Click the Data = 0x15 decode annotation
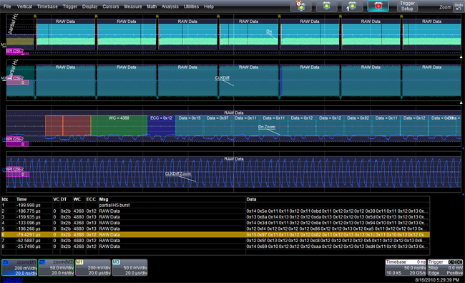The width and height of the screenshot is (465, 283). (190, 118)
